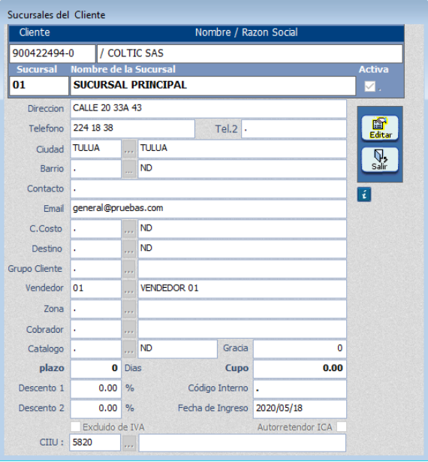Open Destino lookup ellipsis button
This screenshot has width=428, height=462.
pos(129,249)
